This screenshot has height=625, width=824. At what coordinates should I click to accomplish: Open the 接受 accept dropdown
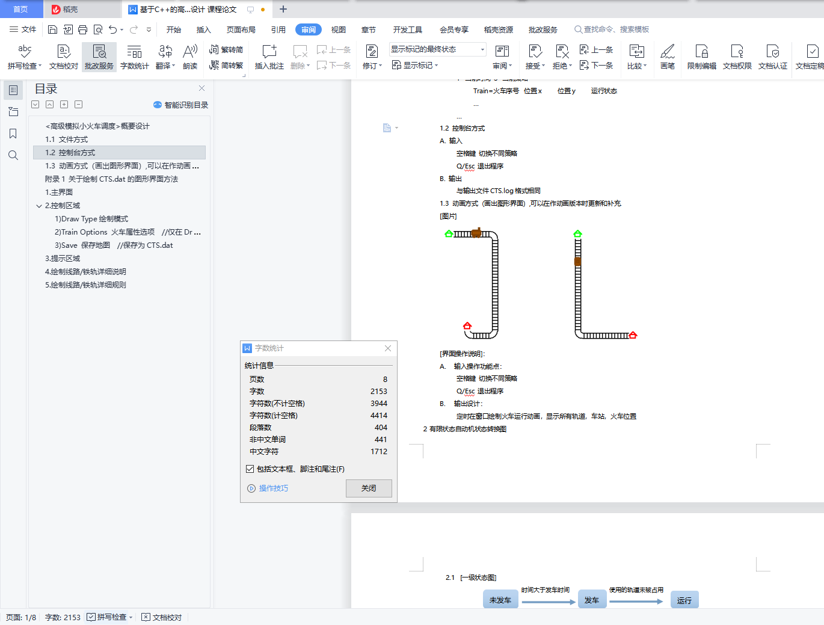tap(535, 66)
